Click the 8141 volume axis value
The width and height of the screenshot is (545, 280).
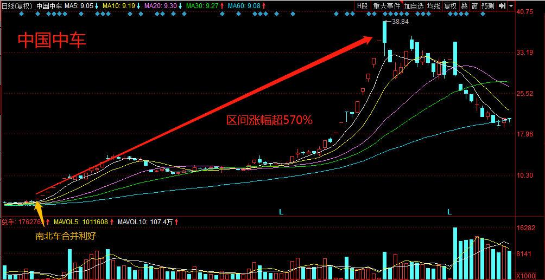[525, 254]
